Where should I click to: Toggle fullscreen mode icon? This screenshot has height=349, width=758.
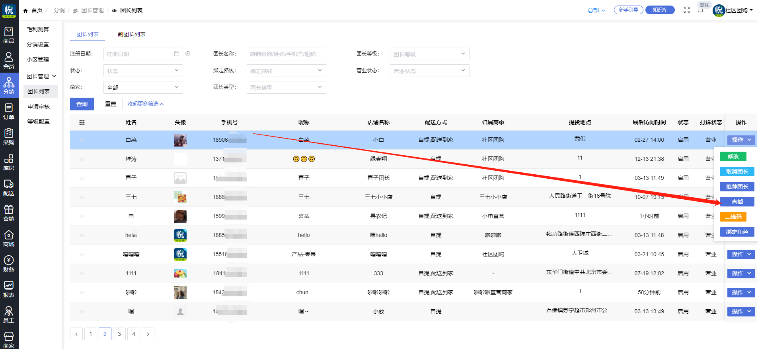pos(687,10)
